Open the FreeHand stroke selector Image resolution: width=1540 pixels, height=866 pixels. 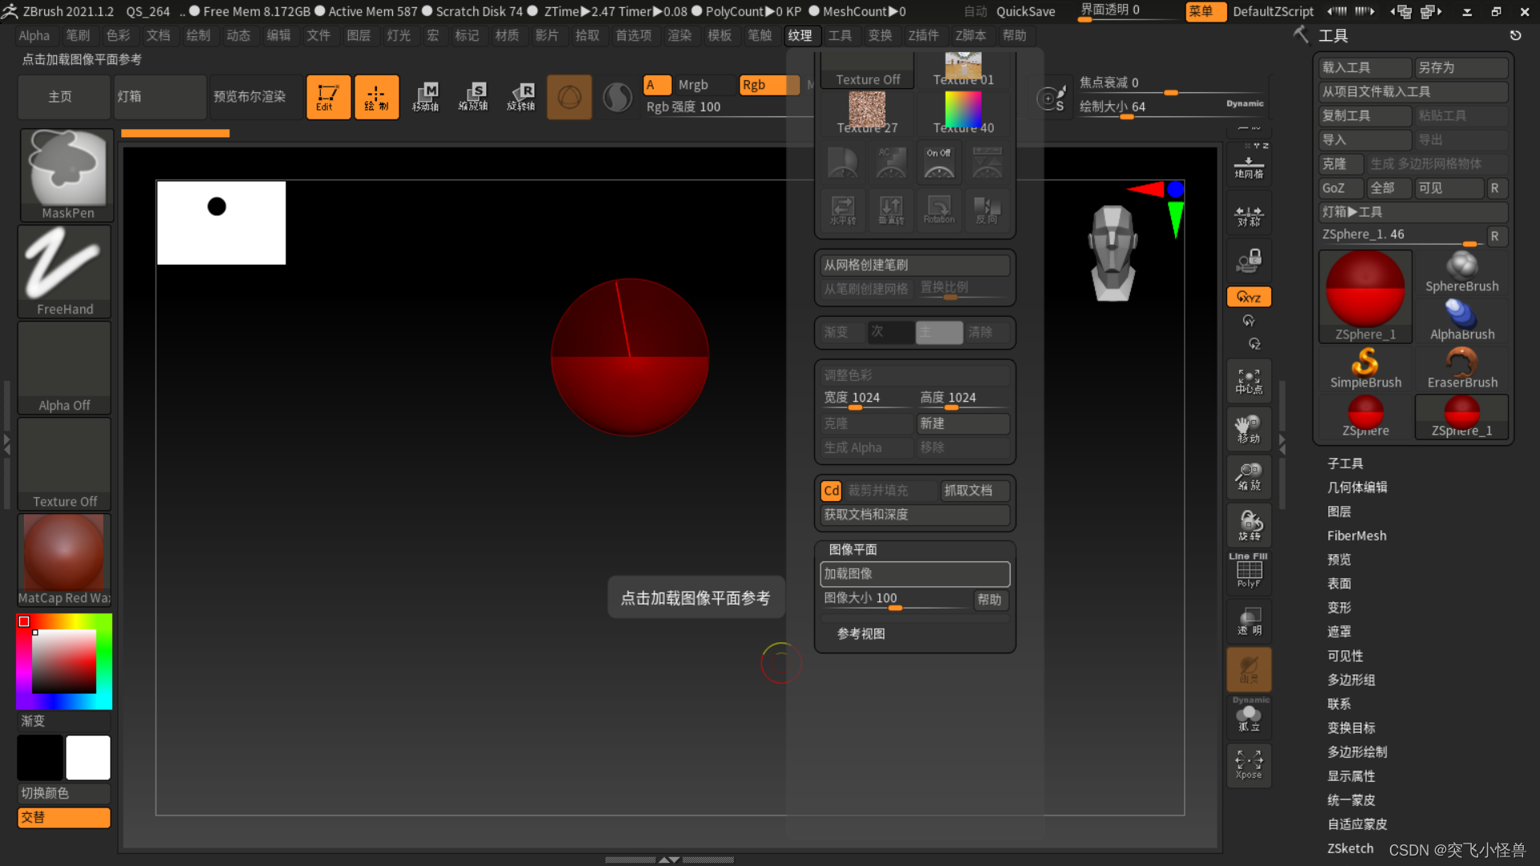pyautogui.click(x=64, y=270)
